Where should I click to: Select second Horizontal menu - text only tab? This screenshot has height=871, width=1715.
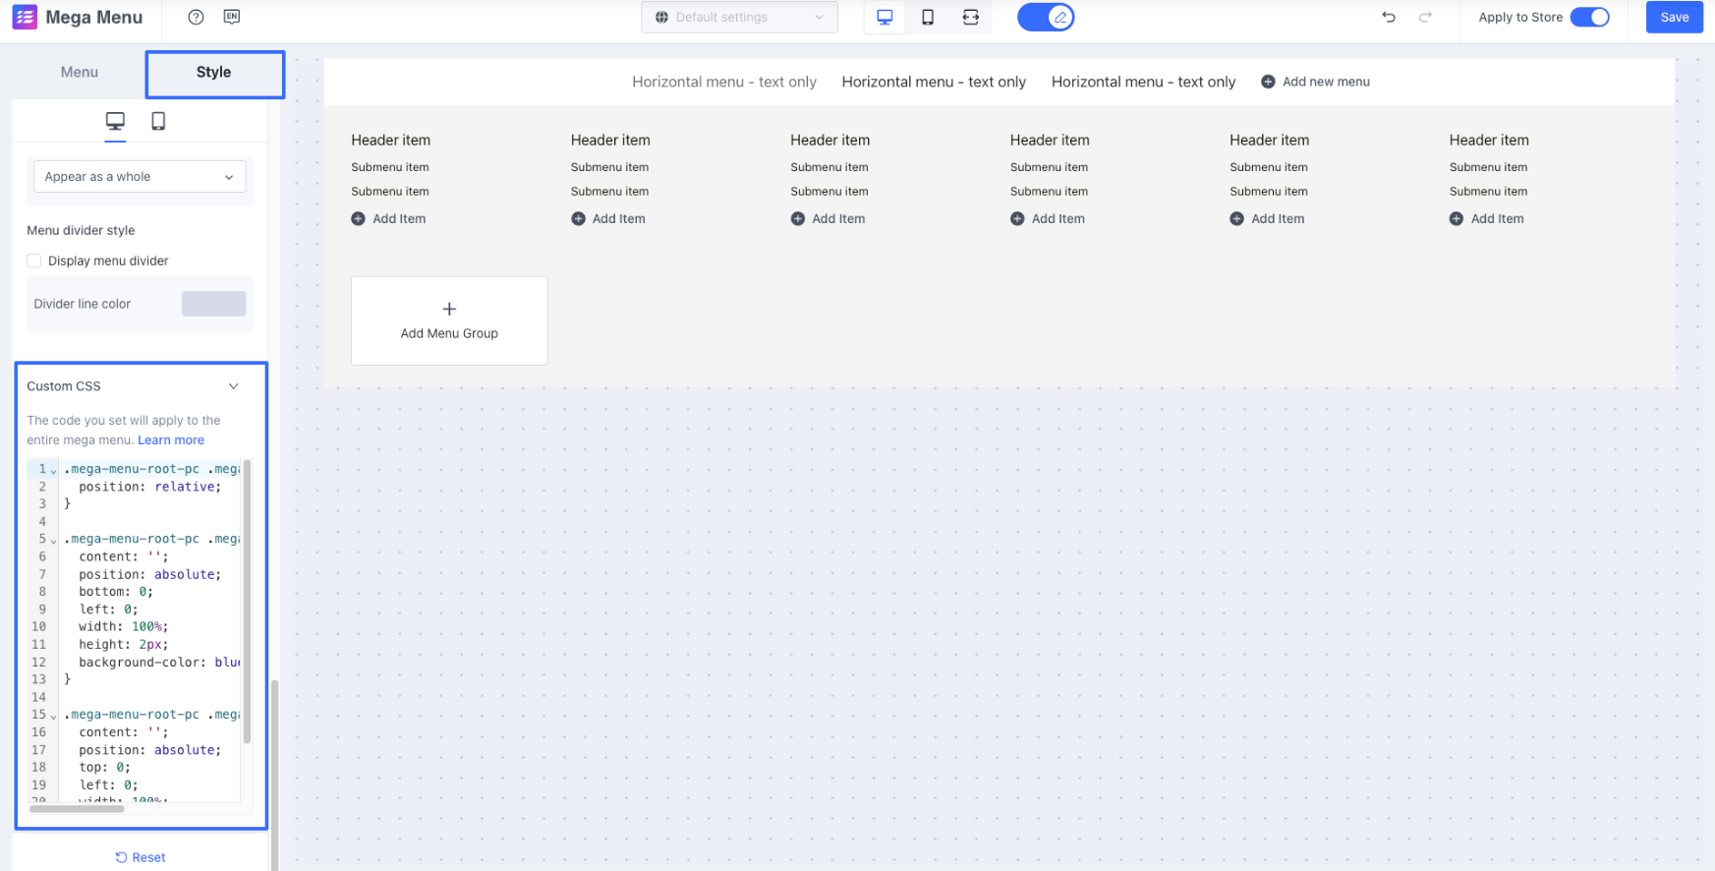click(934, 82)
